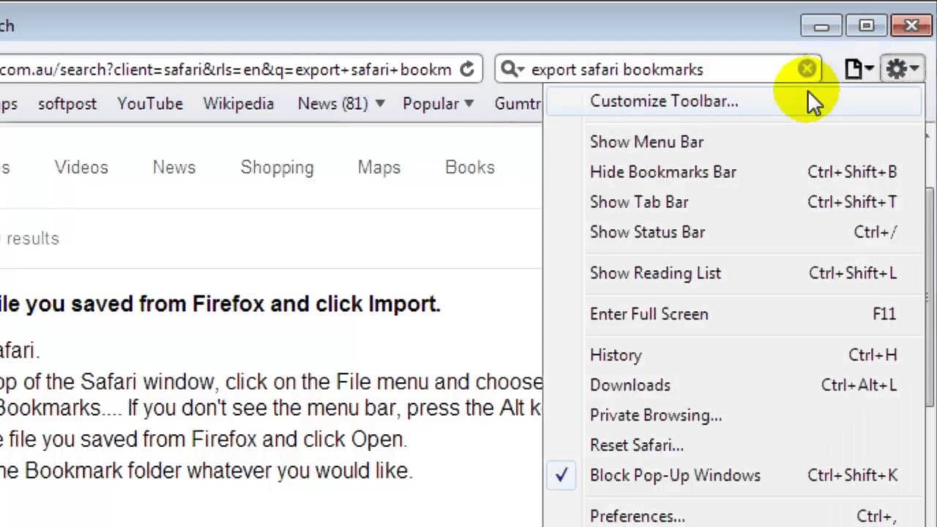Click the gear settings menu icon

(903, 70)
